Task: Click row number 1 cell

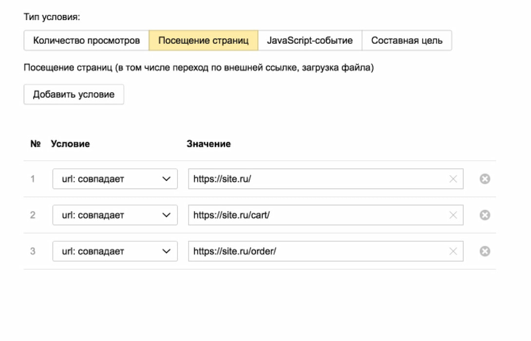Action: pyautogui.click(x=33, y=179)
